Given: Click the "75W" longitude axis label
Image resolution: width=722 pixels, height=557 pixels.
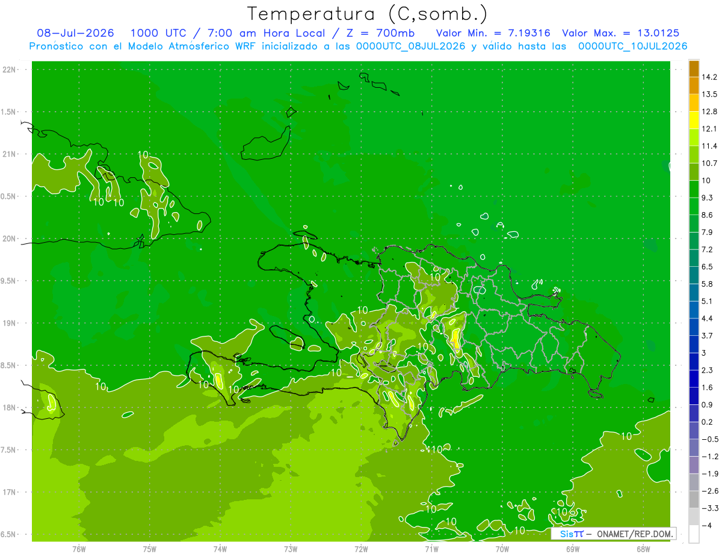Looking at the screenshot, I should point(150,549).
